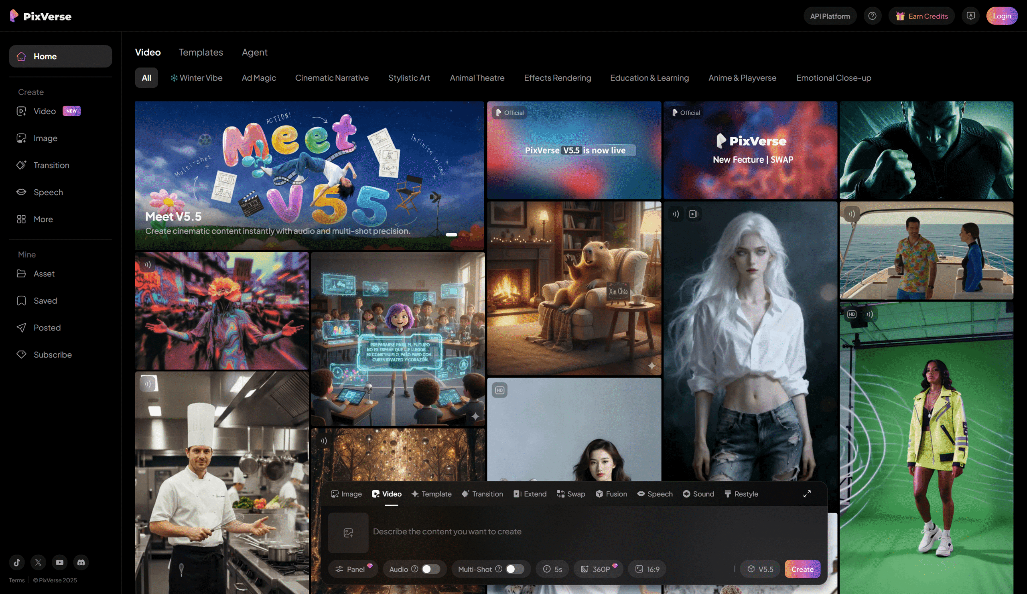Select the Anime & Playverse filter
The image size is (1027, 594).
click(742, 77)
